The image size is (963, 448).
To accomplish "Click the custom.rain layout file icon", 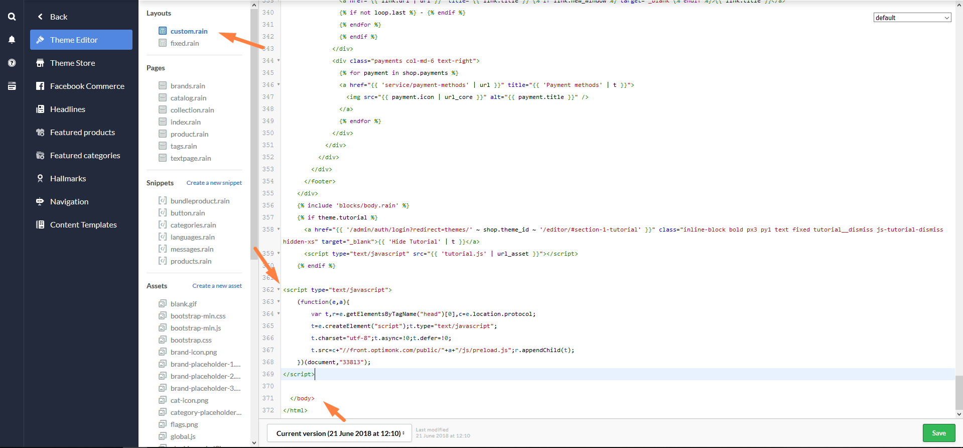I will tap(163, 31).
